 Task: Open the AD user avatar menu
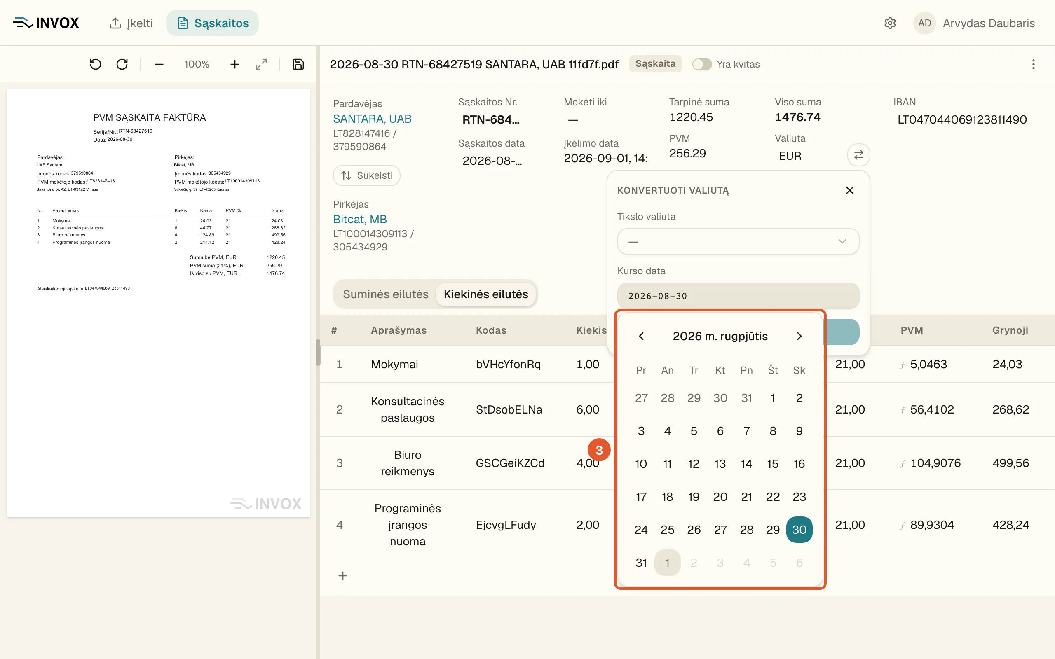(x=924, y=23)
